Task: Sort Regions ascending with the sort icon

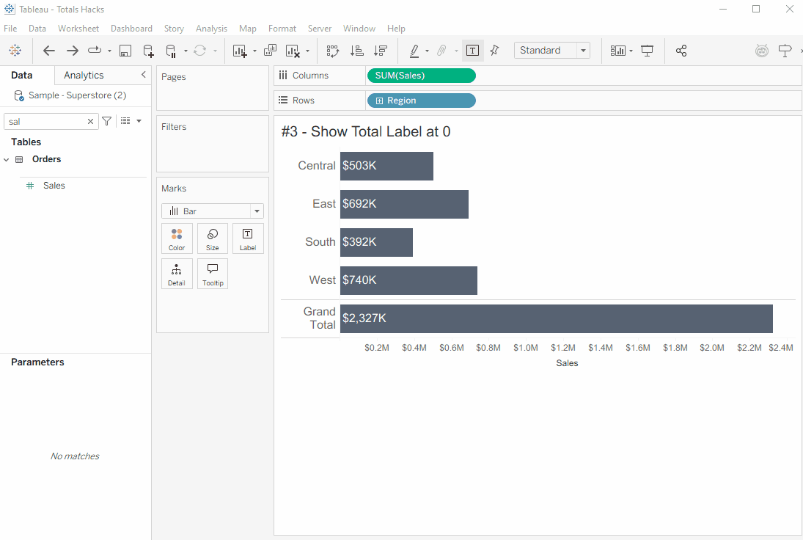Action: click(x=357, y=51)
